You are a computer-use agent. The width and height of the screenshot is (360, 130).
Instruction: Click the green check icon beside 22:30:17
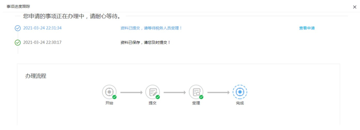point(18,42)
